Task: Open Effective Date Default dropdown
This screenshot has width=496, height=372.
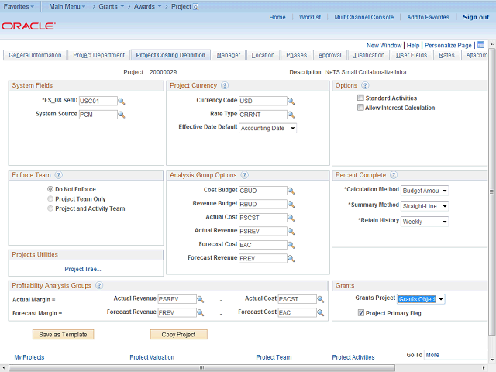Action: click(267, 128)
